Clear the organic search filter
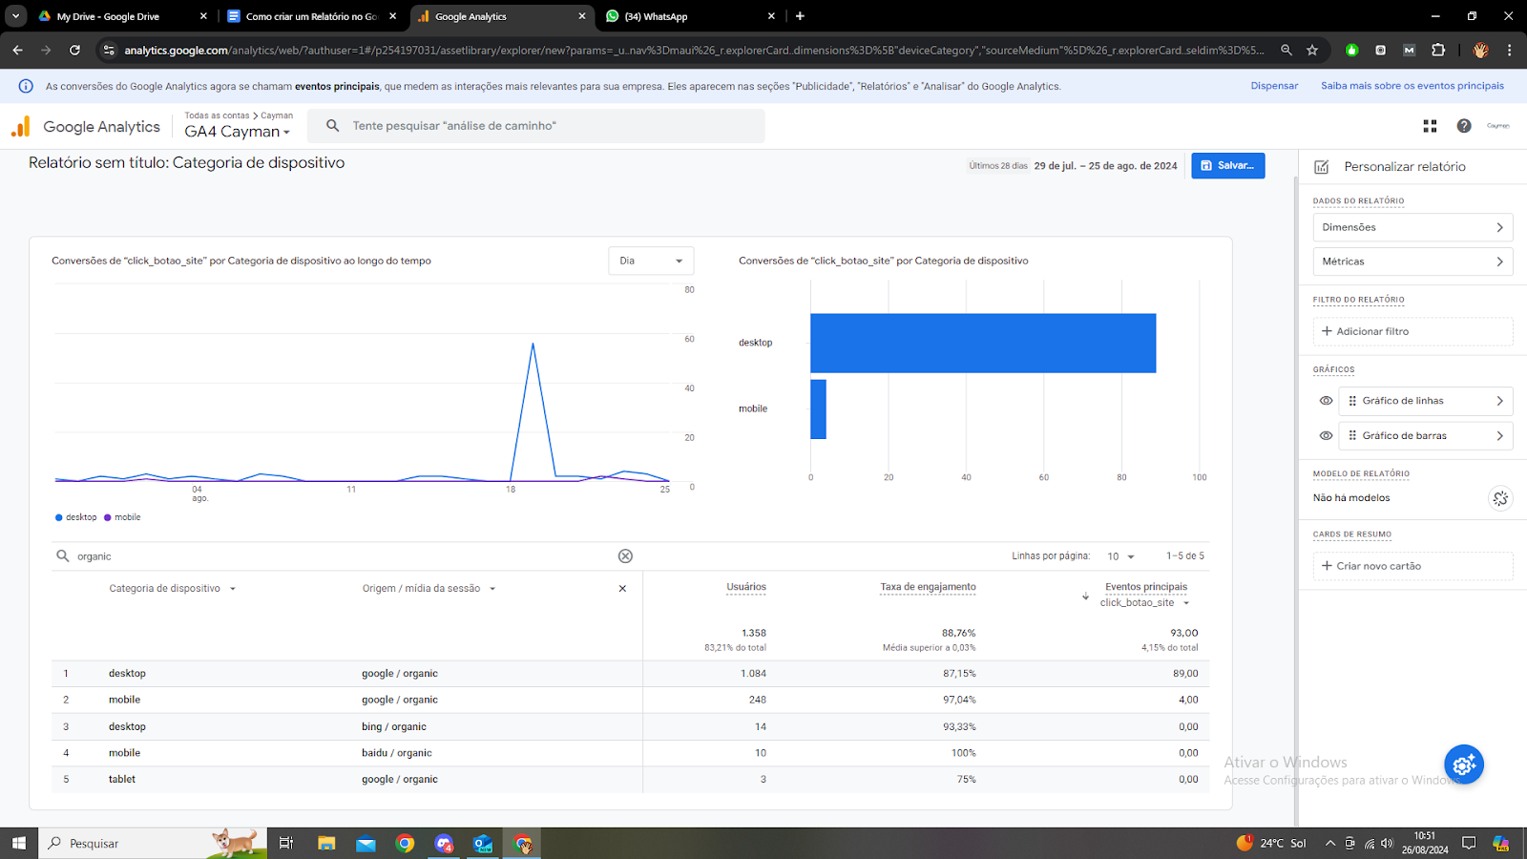 tap(625, 556)
